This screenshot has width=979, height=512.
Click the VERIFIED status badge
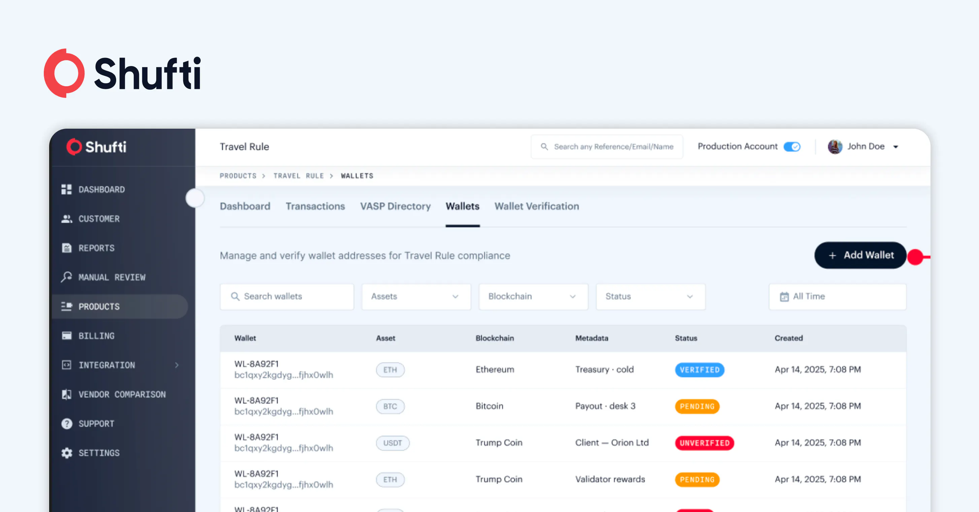click(700, 370)
